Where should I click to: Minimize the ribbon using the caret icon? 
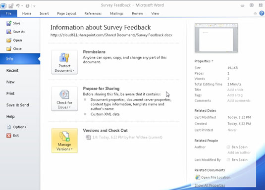pyautogui.click(x=255, y=13)
